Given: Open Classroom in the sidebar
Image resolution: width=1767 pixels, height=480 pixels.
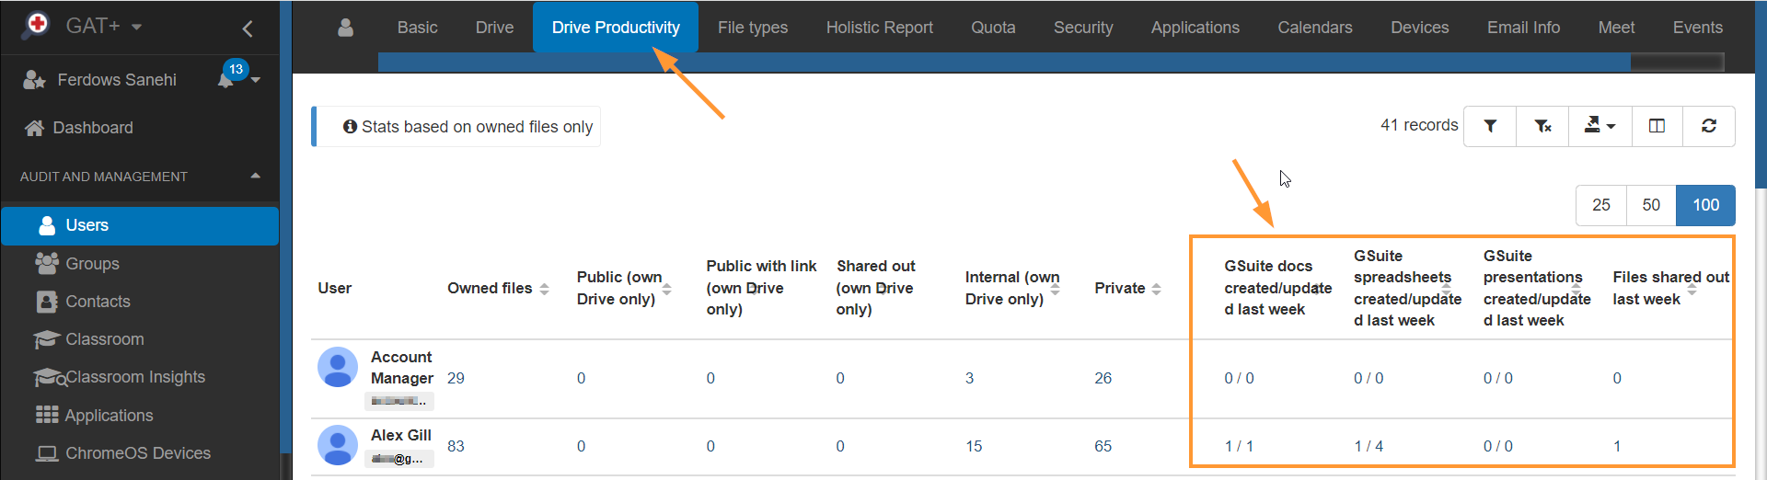Looking at the screenshot, I should coord(105,339).
